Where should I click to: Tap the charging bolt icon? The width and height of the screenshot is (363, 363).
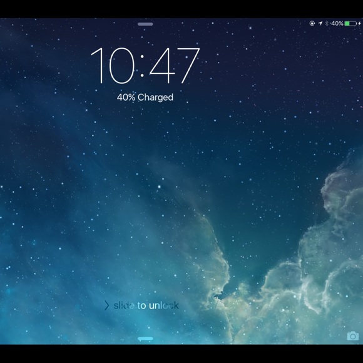click(x=359, y=23)
